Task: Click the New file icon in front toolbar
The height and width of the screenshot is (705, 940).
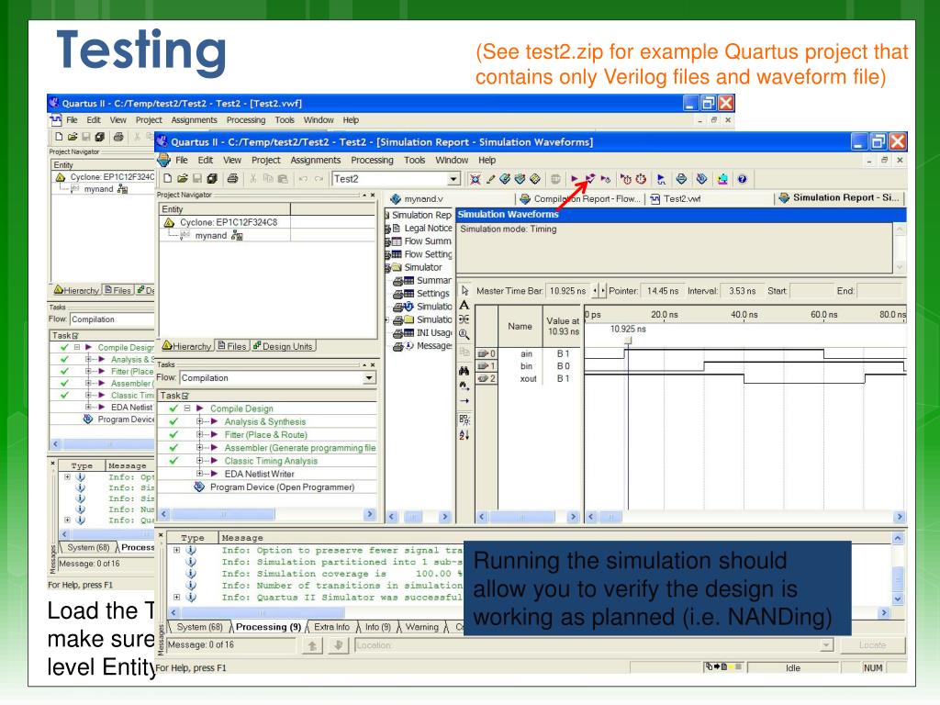Action: 168,179
